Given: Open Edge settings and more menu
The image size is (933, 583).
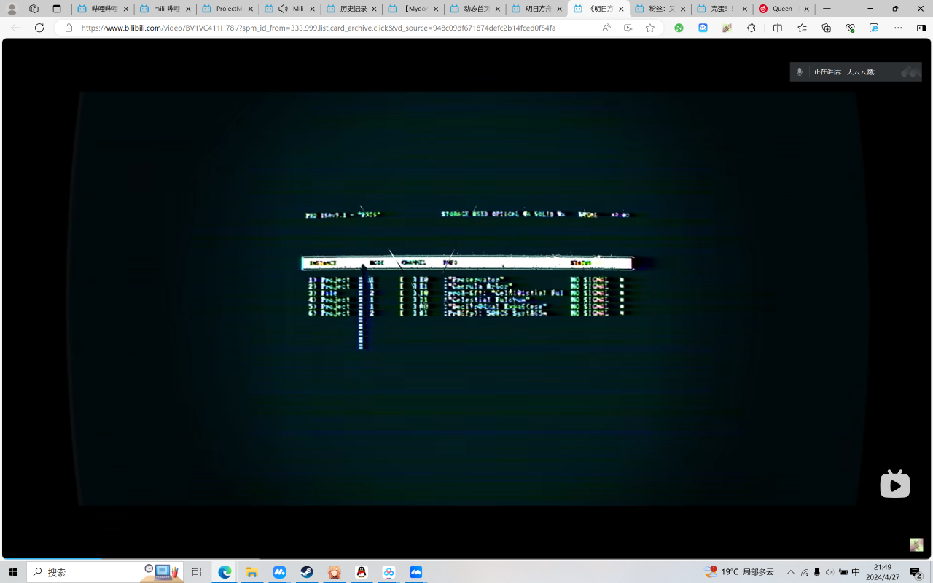Looking at the screenshot, I should pyautogui.click(x=898, y=28).
